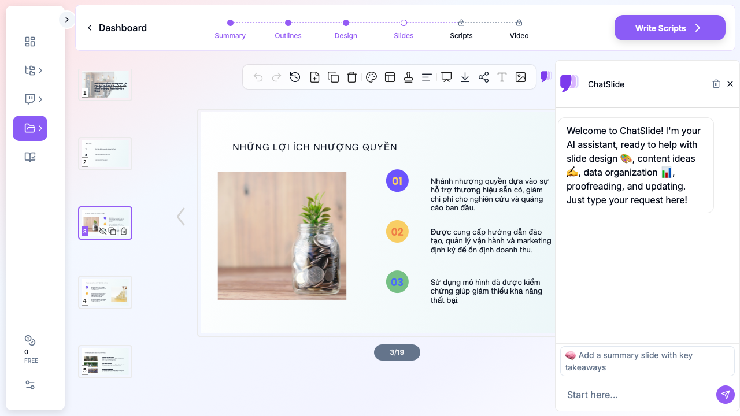
Task: Start presentation mode from the toolbar
Action: point(446,76)
